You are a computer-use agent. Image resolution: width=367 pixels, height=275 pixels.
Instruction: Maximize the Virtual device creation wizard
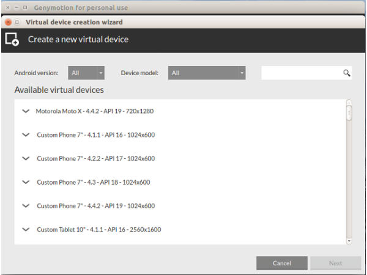coord(17,22)
